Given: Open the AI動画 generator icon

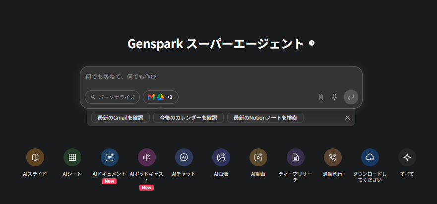Looking at the screenshot, I should point(258,157).
